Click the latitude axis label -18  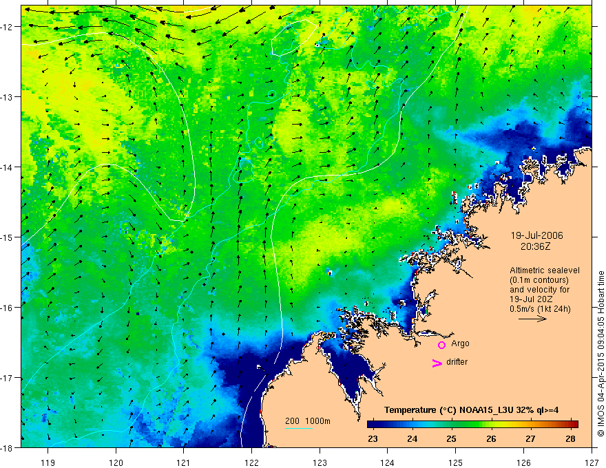click(x=8, y=448)
